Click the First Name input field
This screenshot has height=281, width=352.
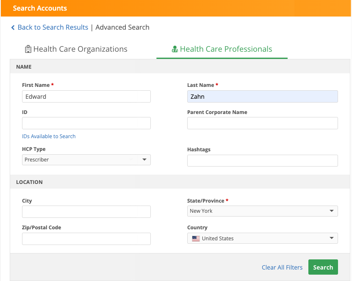86,97
